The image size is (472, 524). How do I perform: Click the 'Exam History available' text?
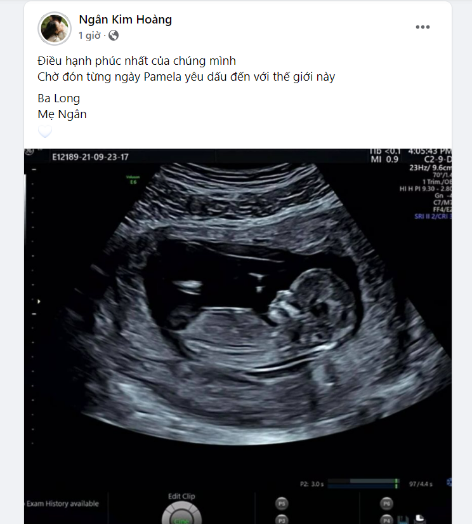coord(63,504)
